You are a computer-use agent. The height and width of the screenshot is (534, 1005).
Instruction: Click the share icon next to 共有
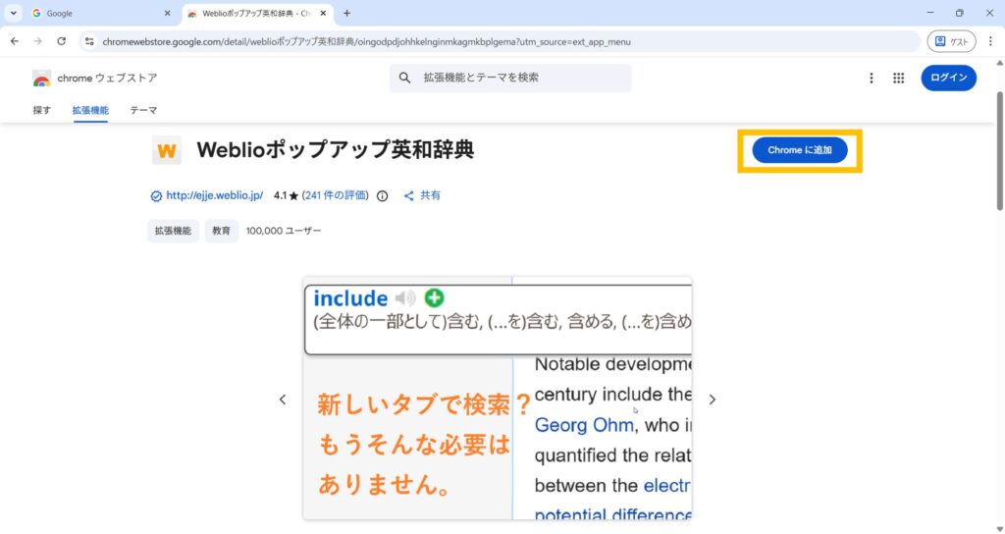click(409, 195)
